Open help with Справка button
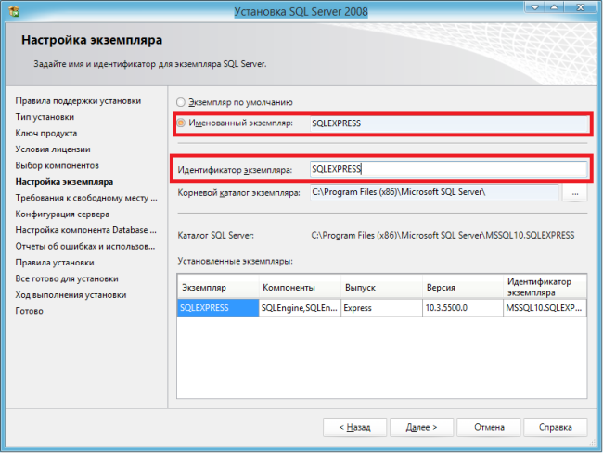Screen dimensions: 603x453 point(556,427)
